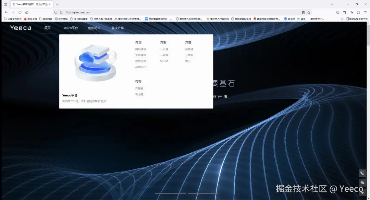Show more bookmarks with double chevron
Image resolution: width=370 pixels, height=200 pixels.
(342, 19)
